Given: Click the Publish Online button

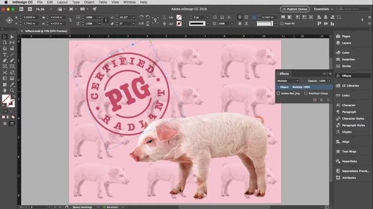Looking at the screenshot, I should click(x=295, y=9).
